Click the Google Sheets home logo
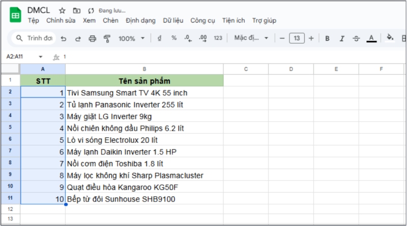Viewport: 407px width, 226px height. [x=15, y=15]
